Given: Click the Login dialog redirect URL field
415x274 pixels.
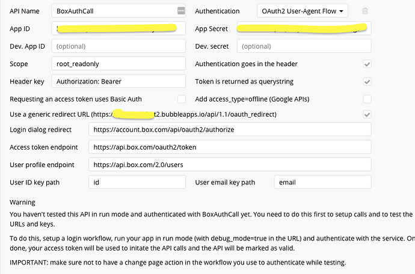Looking at the screenshot, I should pos(230,130).
